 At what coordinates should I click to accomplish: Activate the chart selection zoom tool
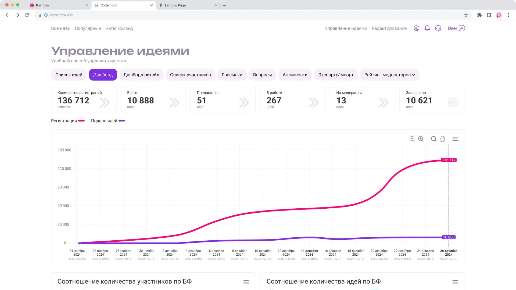point(433,139)
